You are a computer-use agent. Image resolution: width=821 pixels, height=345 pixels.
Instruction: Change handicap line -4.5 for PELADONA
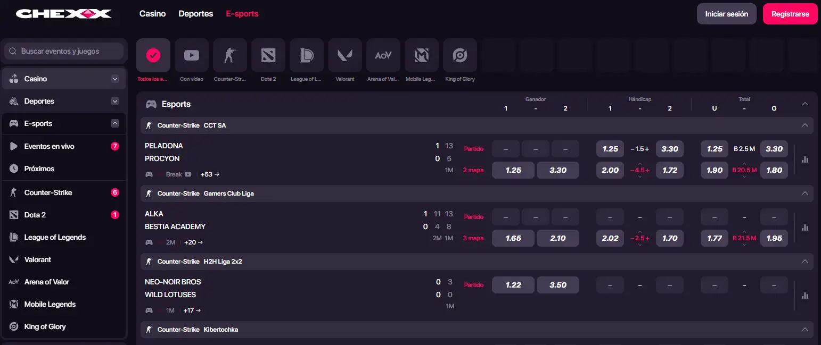(x=640, y=170)
